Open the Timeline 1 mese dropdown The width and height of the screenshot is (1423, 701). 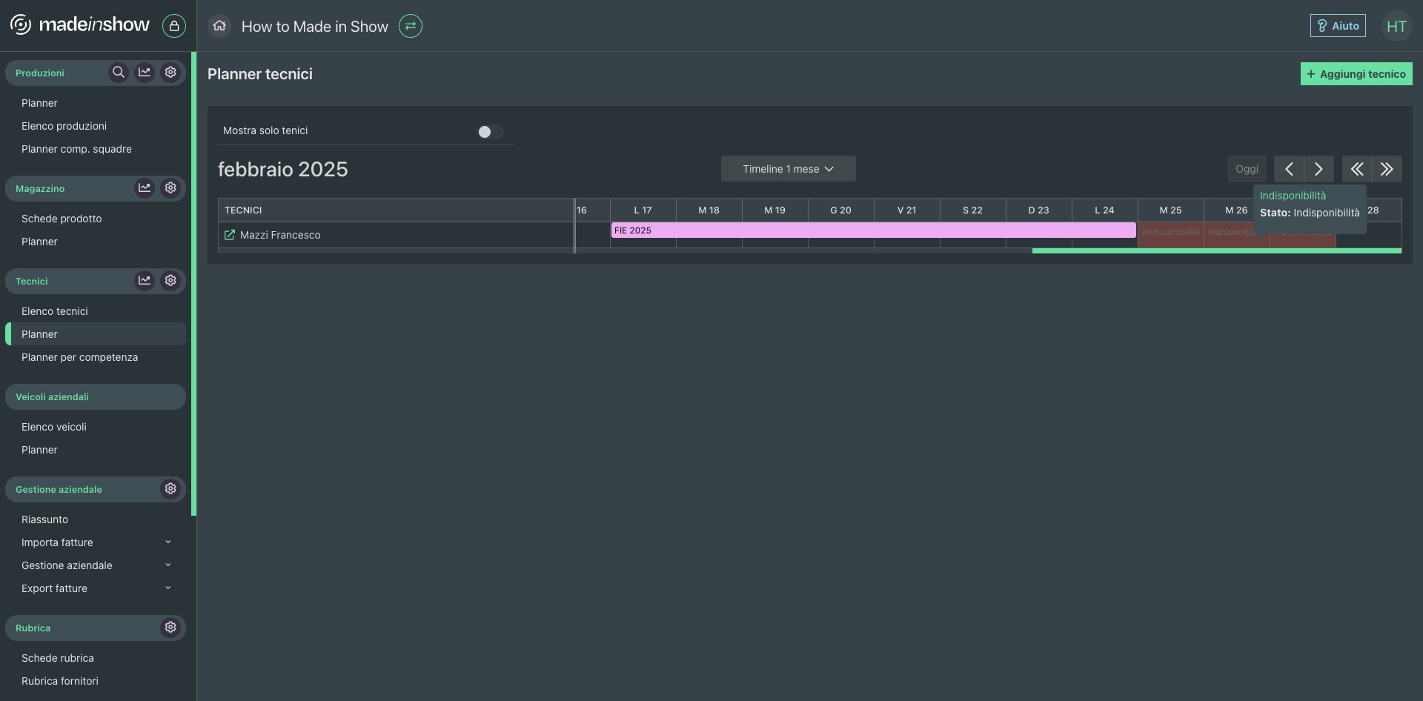[788, 169]
